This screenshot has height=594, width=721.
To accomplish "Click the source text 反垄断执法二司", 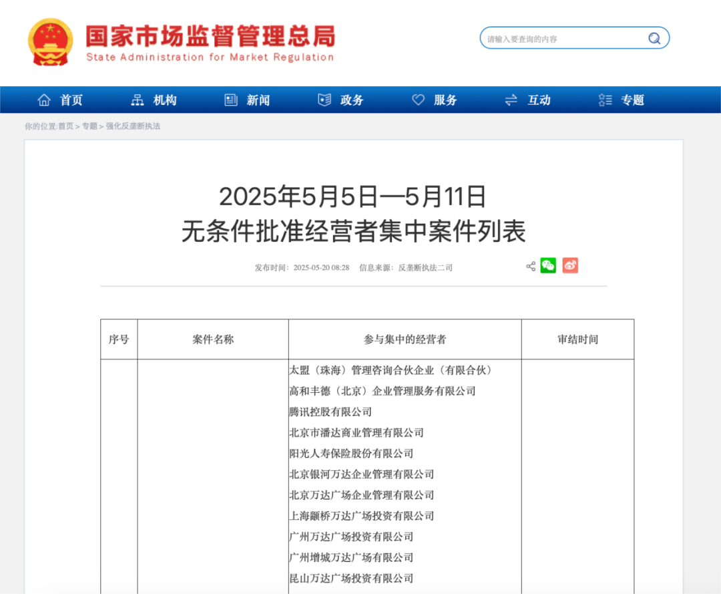I will 425,267.
